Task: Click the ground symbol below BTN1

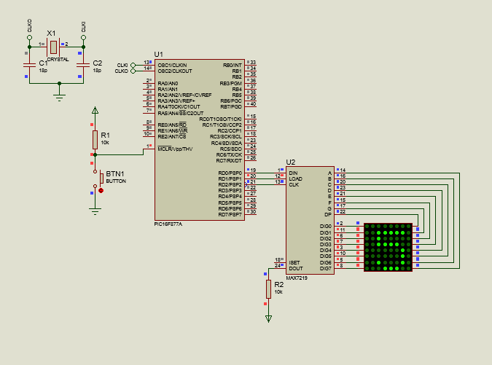Action: tap(95, 211)
